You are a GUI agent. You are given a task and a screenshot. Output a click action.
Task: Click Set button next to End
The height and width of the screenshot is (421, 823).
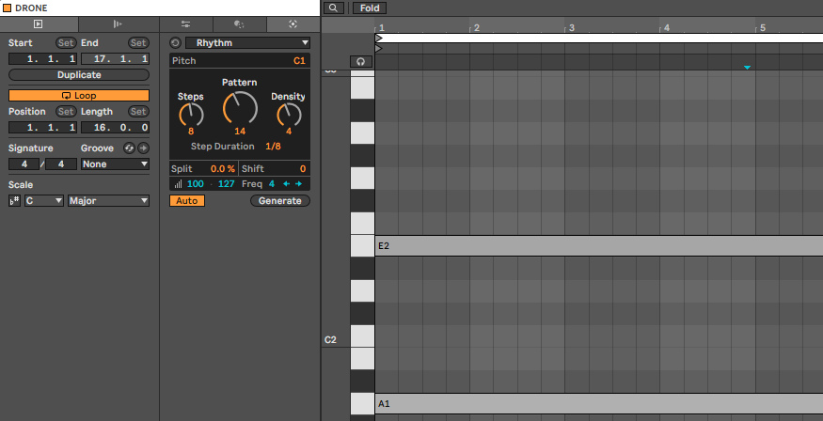click(x=138, y=43)
